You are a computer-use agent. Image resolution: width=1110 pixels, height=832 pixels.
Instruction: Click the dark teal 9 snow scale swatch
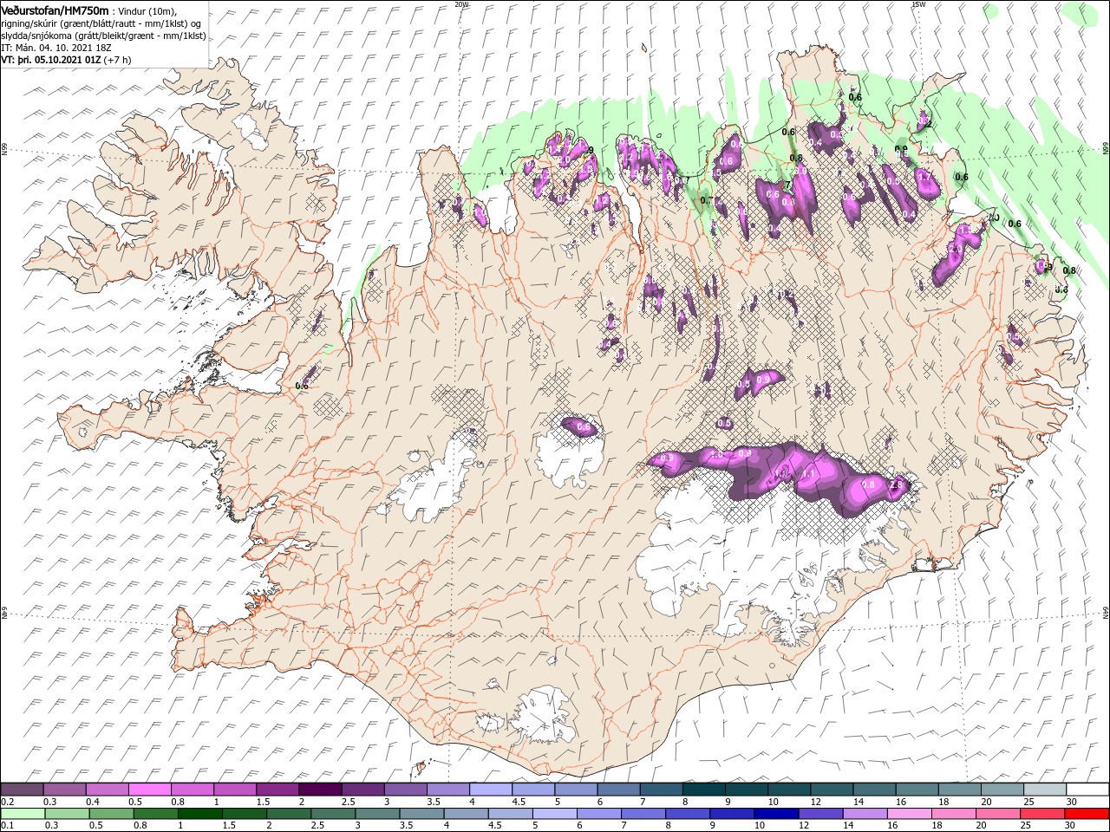[x=747, y=790]
